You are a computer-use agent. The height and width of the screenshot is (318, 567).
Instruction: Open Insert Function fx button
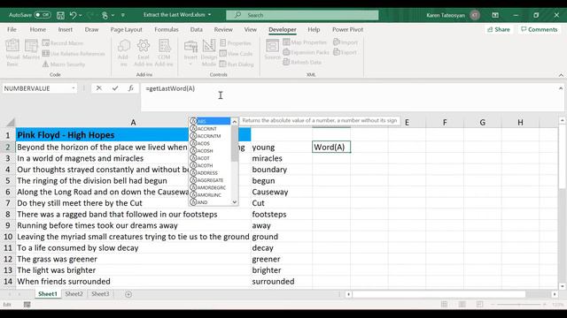coord(131,88)
